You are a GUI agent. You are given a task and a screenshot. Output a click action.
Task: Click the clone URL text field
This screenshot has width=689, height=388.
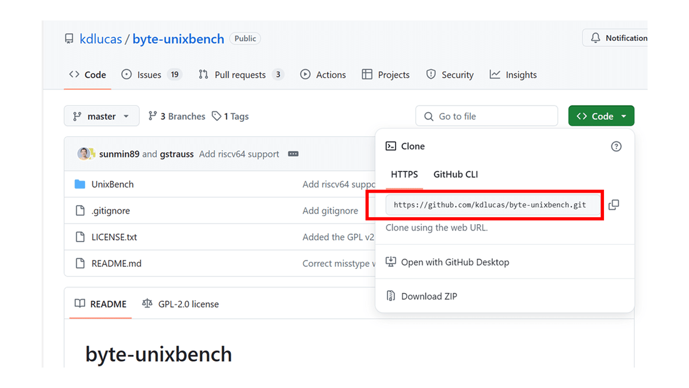[493, 205]
